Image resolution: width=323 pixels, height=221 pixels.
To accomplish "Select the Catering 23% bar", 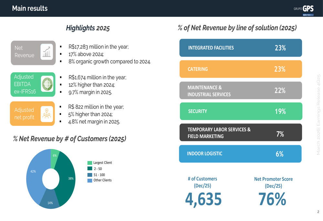I will (x=241, y=69).
